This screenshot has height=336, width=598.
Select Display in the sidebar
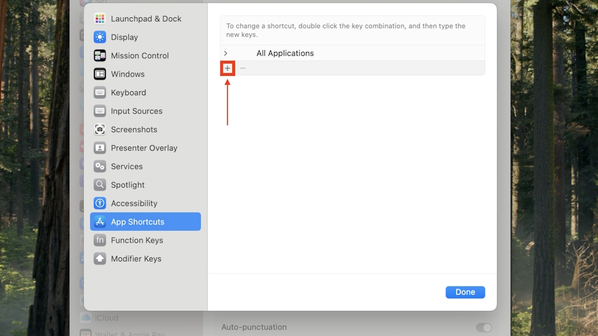145,37
